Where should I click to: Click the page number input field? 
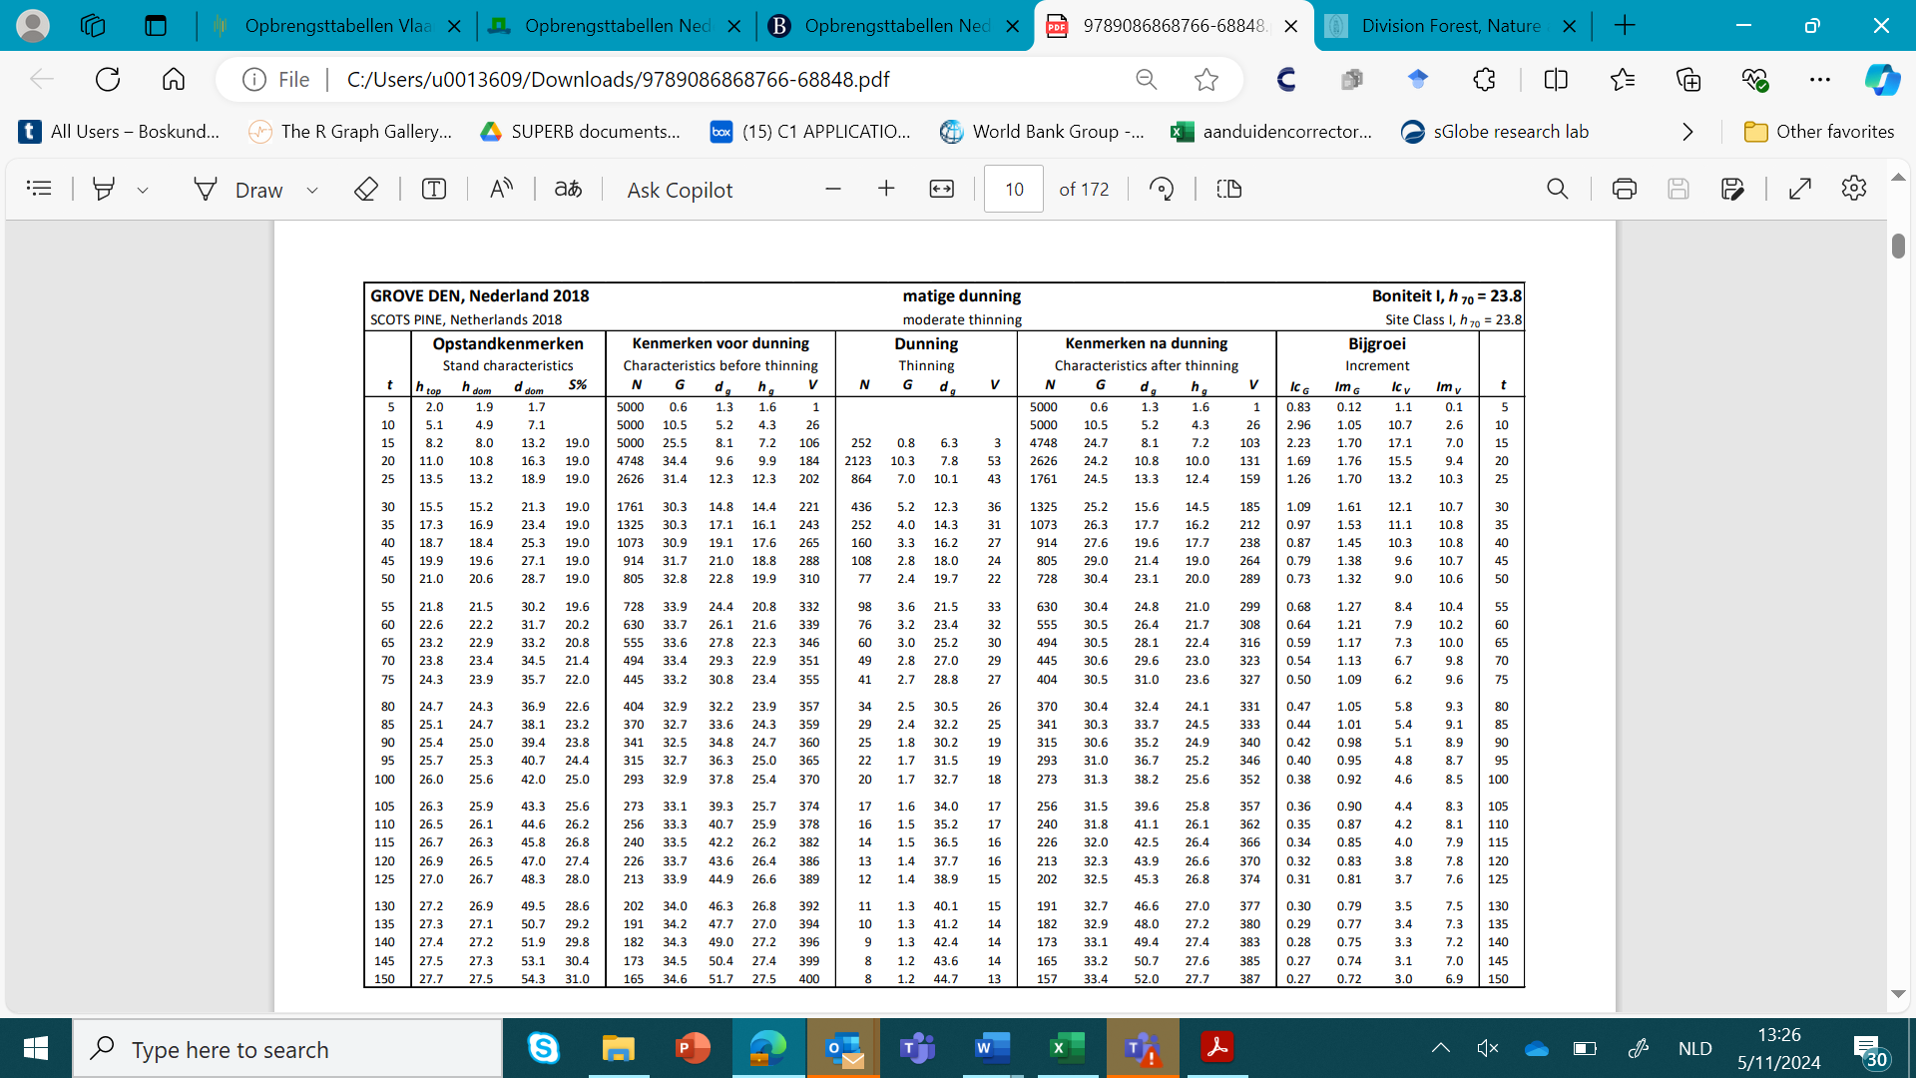(x=1014, y=189)
